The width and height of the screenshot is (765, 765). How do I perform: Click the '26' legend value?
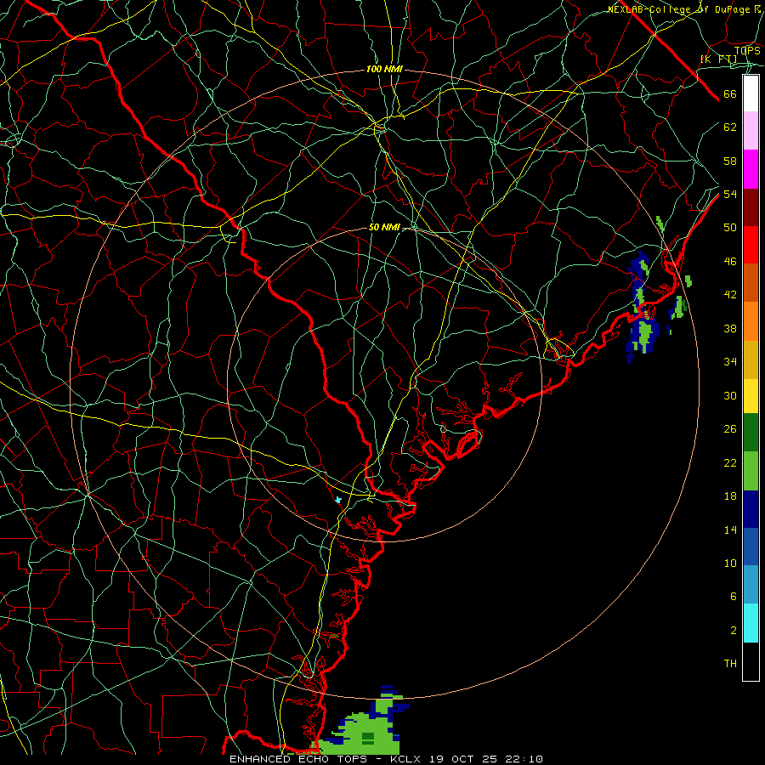click(730, 428)
